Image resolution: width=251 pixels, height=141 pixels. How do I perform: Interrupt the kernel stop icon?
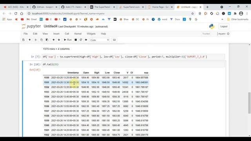(76, 40)
